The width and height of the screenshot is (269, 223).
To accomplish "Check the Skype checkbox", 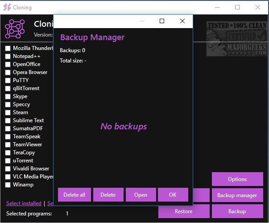I will tap(8, 97).
